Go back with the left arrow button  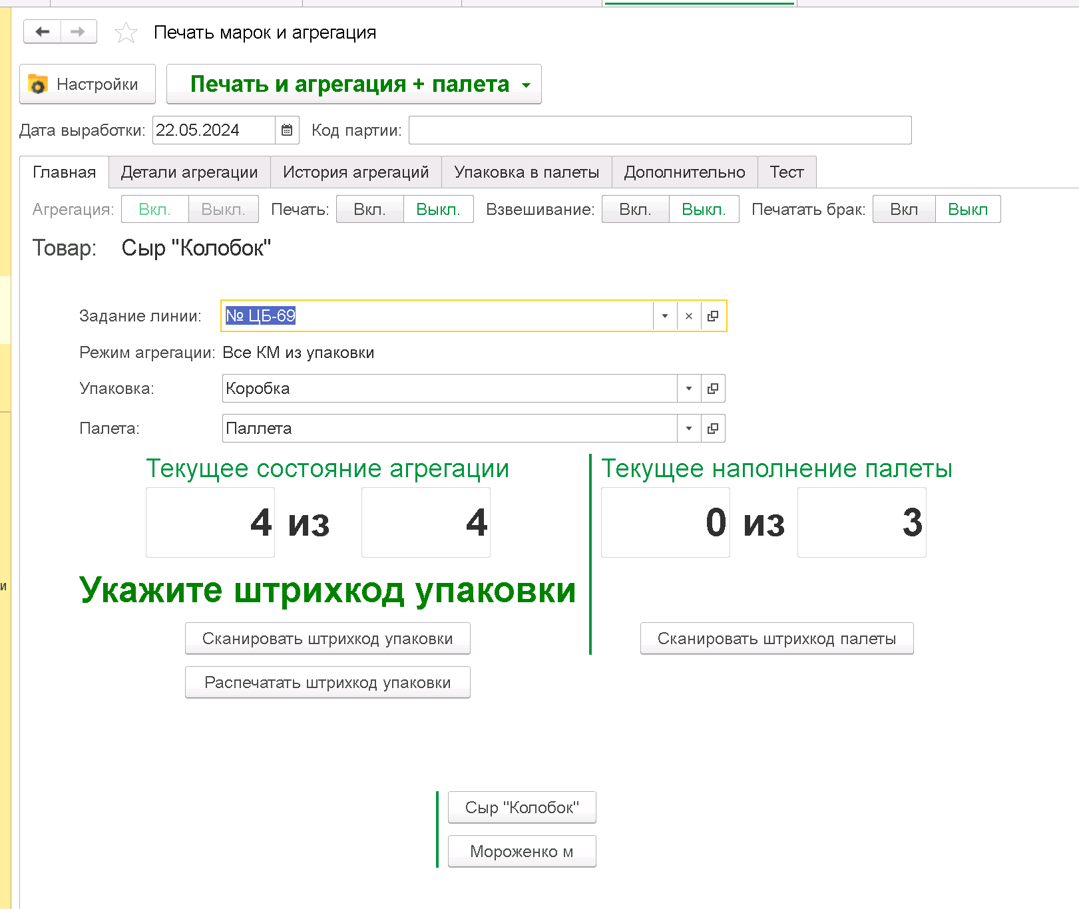click(x=42, y=32)
